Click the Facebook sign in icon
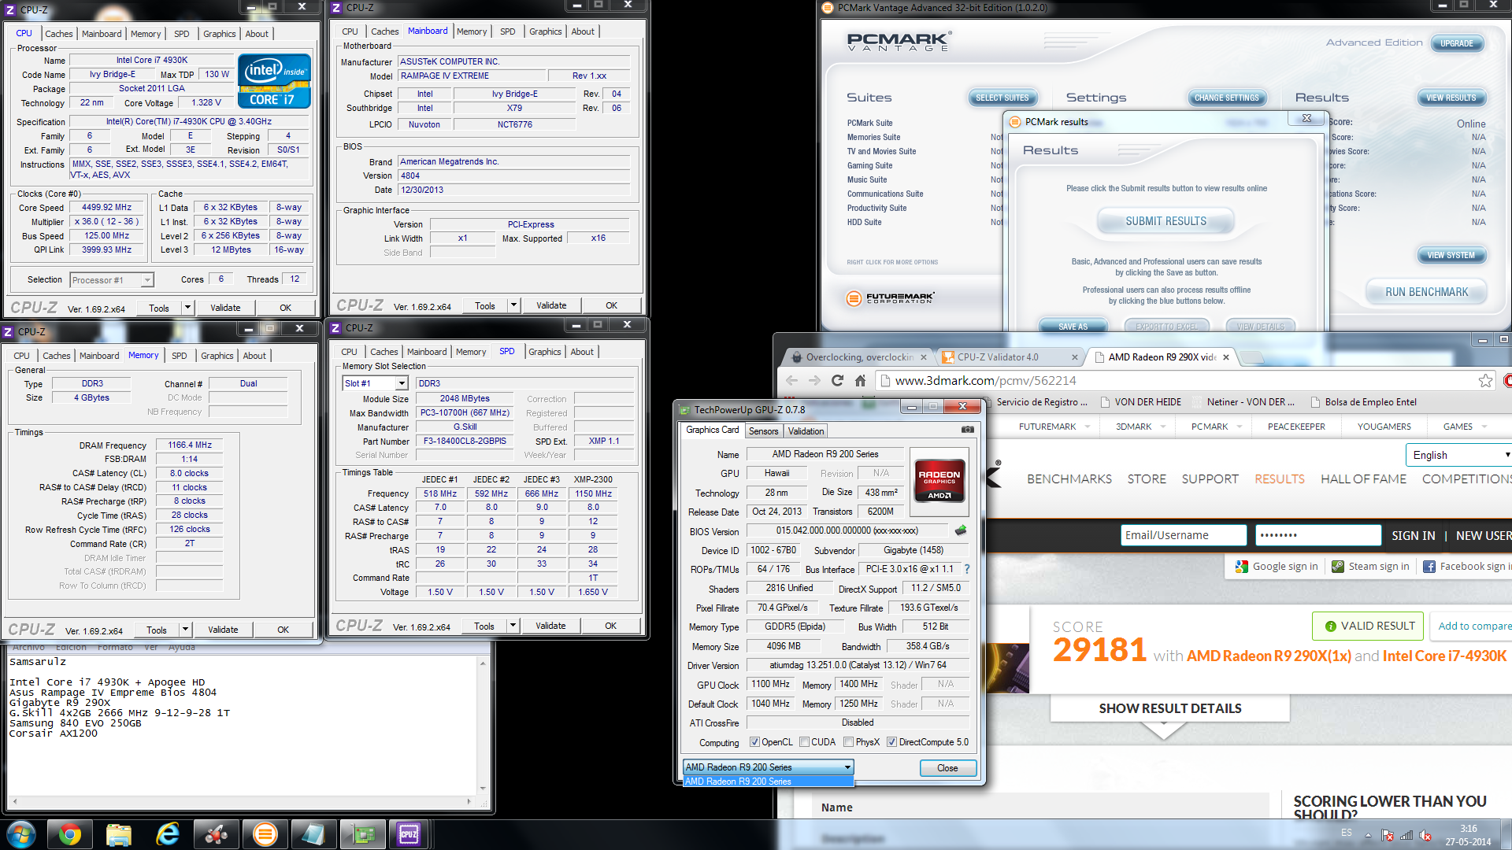The height and width of the screenshot is (850, 1512). (x=1429, y=566)
